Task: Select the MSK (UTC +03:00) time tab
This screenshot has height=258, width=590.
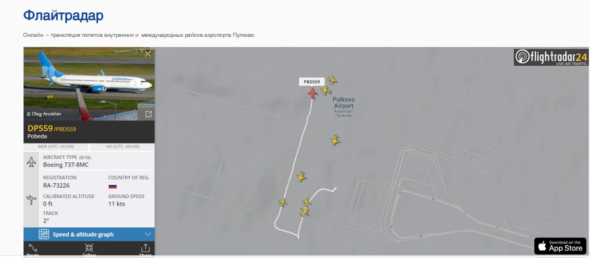Action: [x=56, y=147]
